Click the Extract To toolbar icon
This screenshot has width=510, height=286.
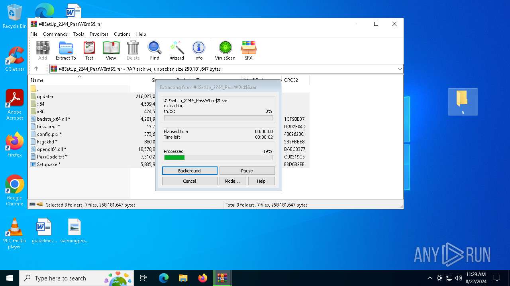[x=66, y=50]
